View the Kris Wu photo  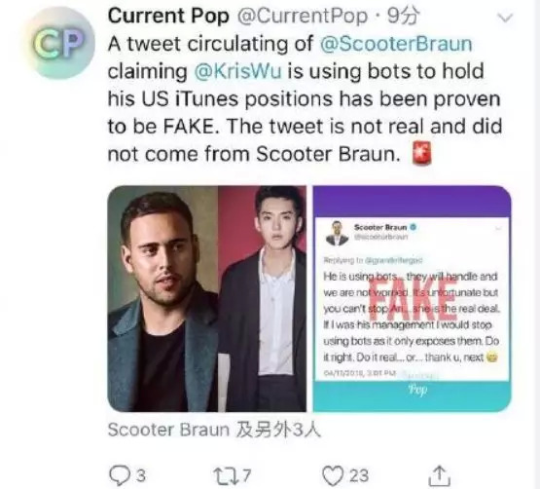(x=262, y=299)
